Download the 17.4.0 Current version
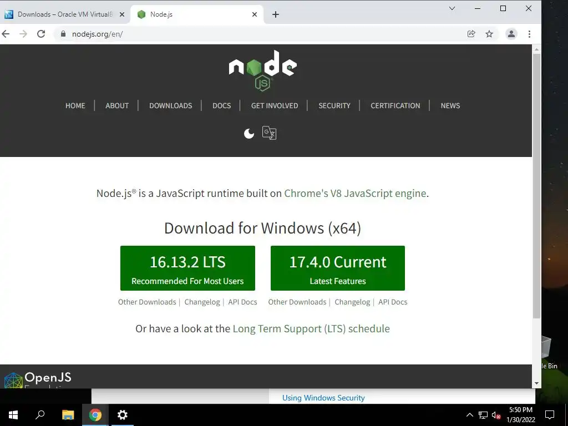 tap(338, 268)
